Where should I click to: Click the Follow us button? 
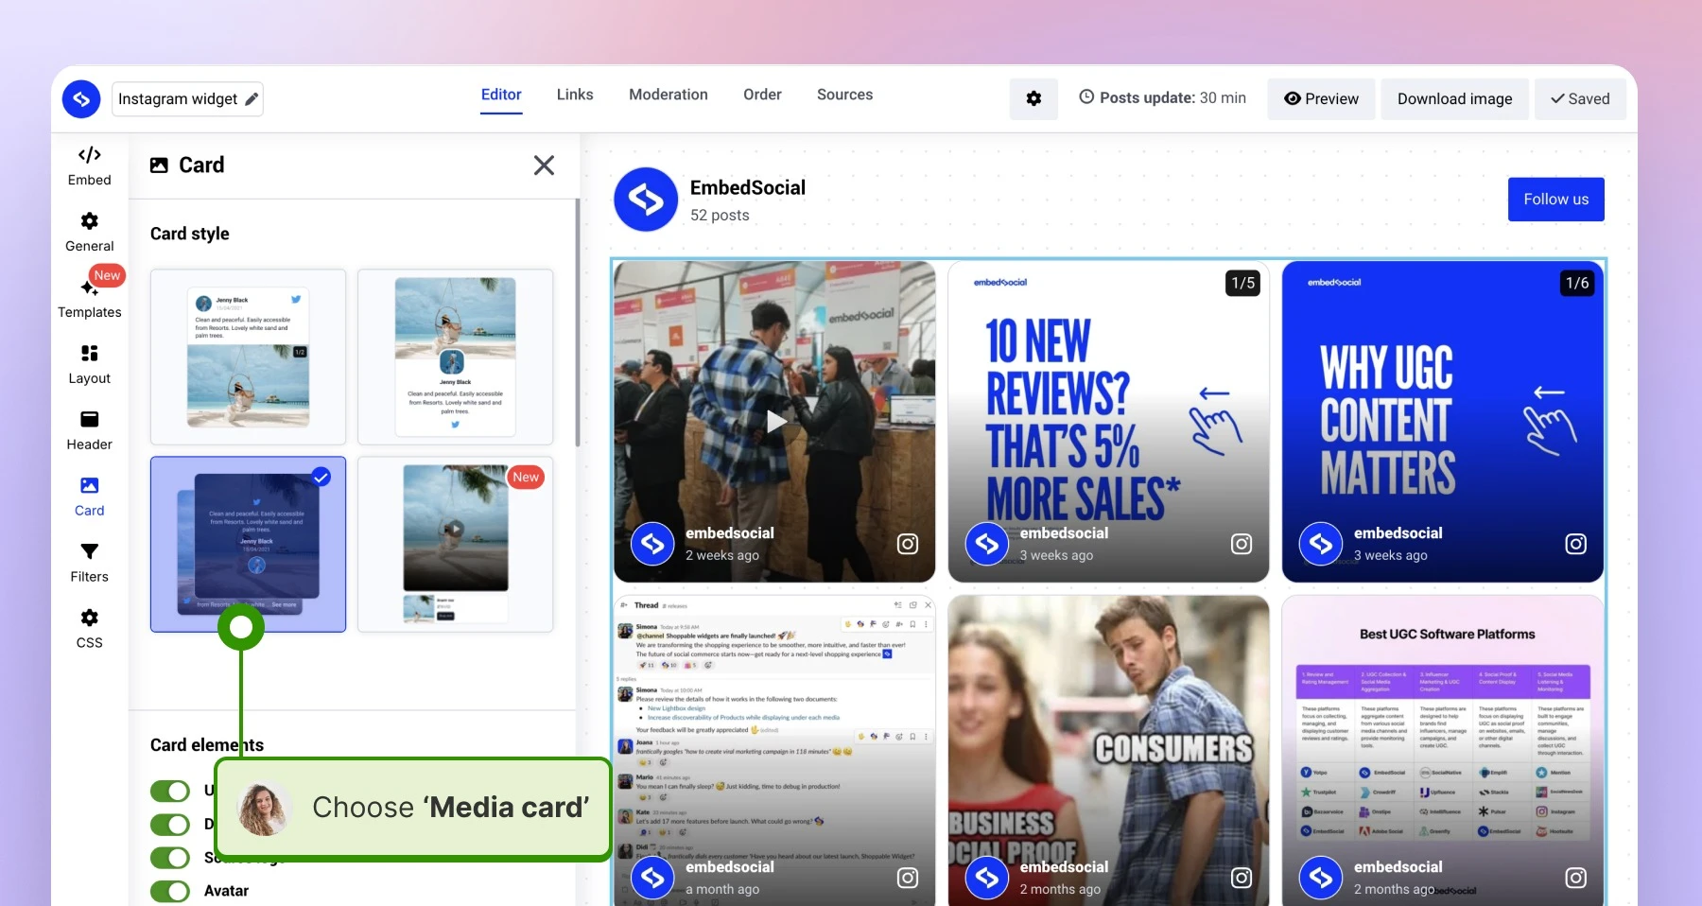click(1556, 200)
